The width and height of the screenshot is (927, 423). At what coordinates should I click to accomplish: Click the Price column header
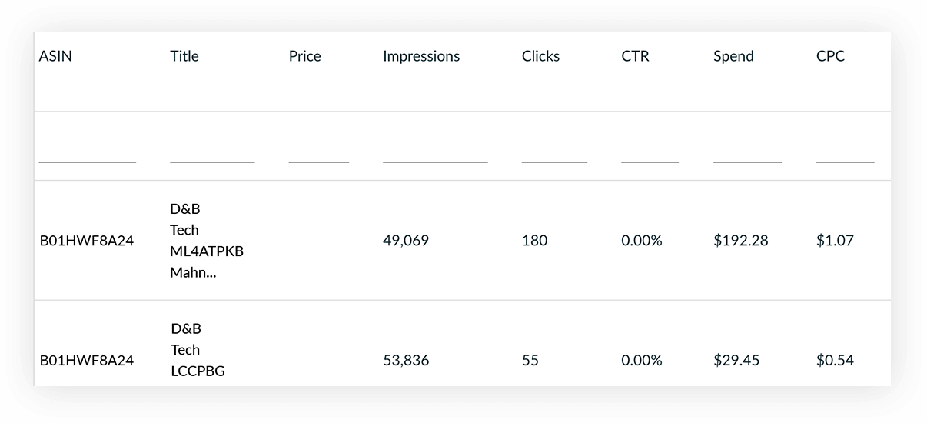[304, 56]
